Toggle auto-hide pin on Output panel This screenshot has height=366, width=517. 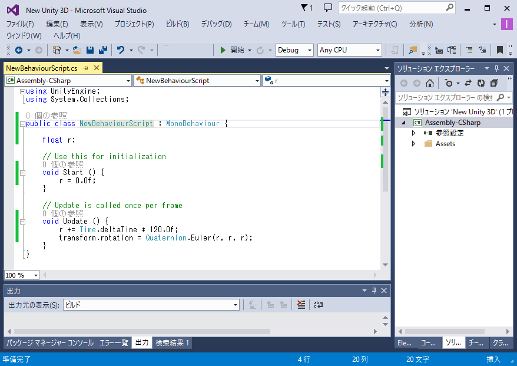tap(374, 291)
